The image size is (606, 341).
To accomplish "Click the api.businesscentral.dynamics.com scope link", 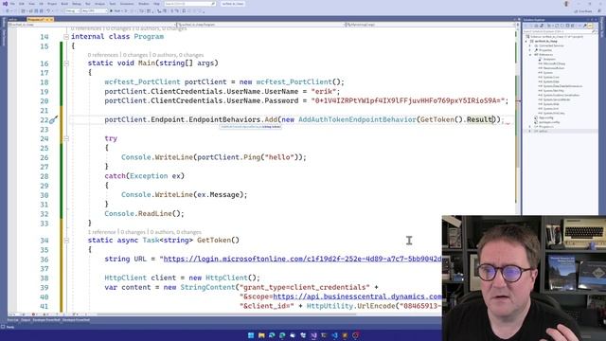I will (357, 296).
